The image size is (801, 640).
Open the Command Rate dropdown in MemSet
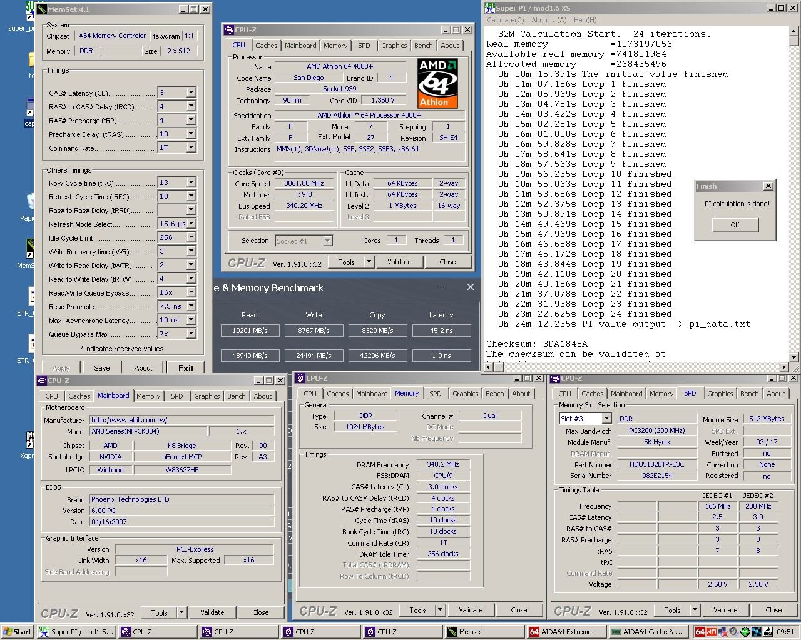191,147
